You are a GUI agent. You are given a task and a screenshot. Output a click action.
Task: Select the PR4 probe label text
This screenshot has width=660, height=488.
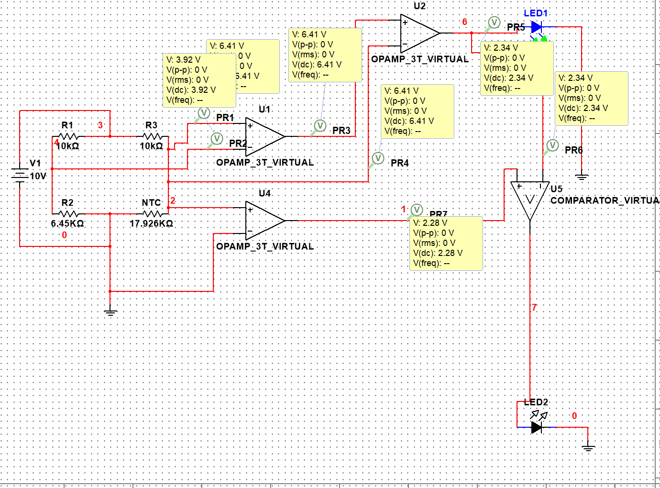pos(399,163)
